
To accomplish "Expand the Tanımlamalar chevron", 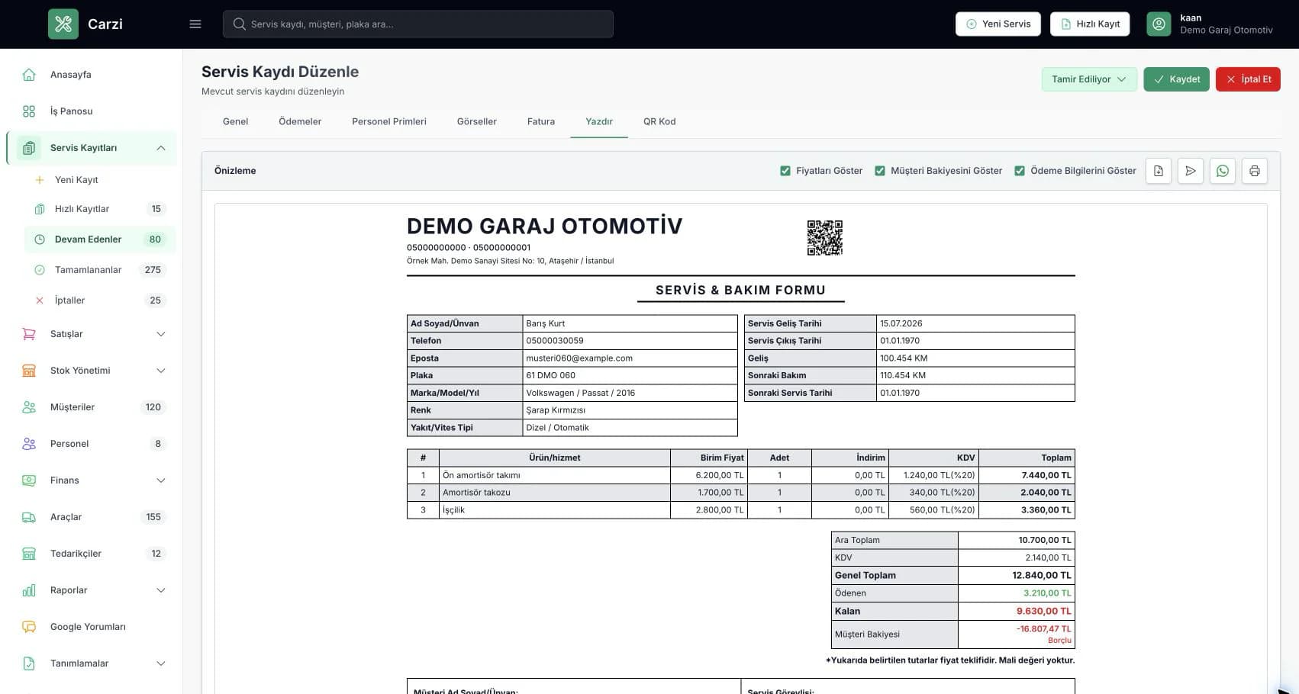I will pyautogui.click(x=161, y=663).
